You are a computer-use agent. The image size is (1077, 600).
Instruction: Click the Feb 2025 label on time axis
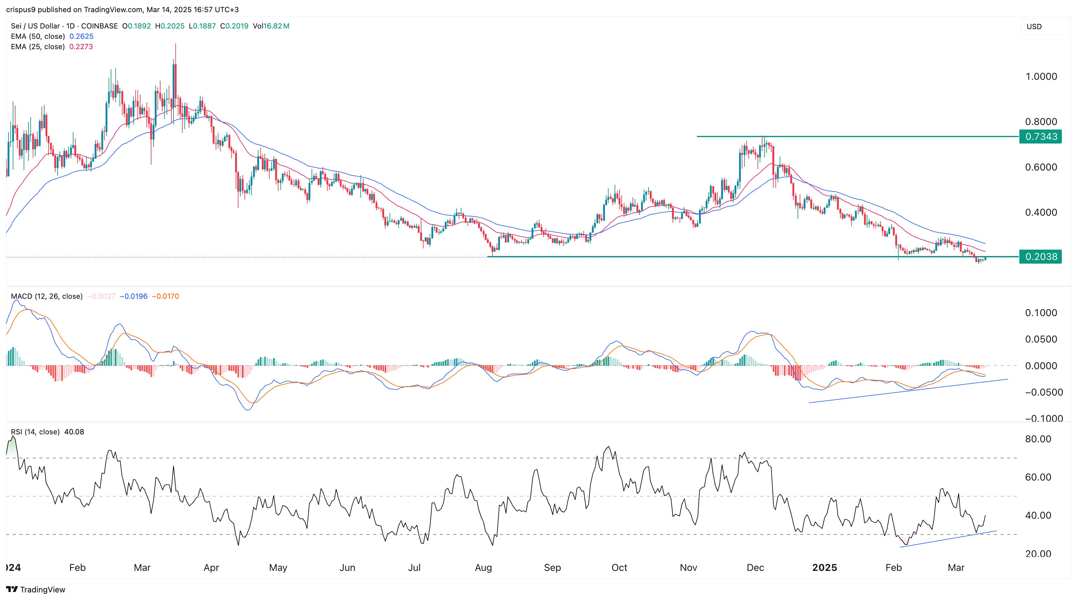click(893, 568)
